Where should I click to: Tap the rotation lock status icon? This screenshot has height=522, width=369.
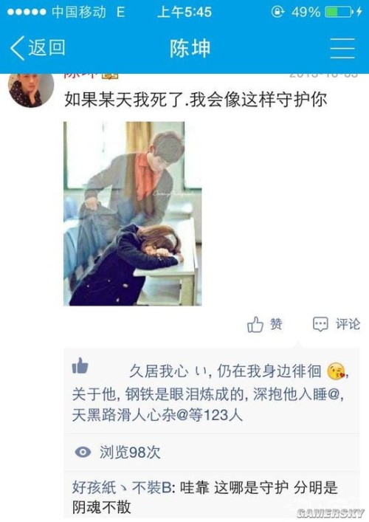coord(277,12)
